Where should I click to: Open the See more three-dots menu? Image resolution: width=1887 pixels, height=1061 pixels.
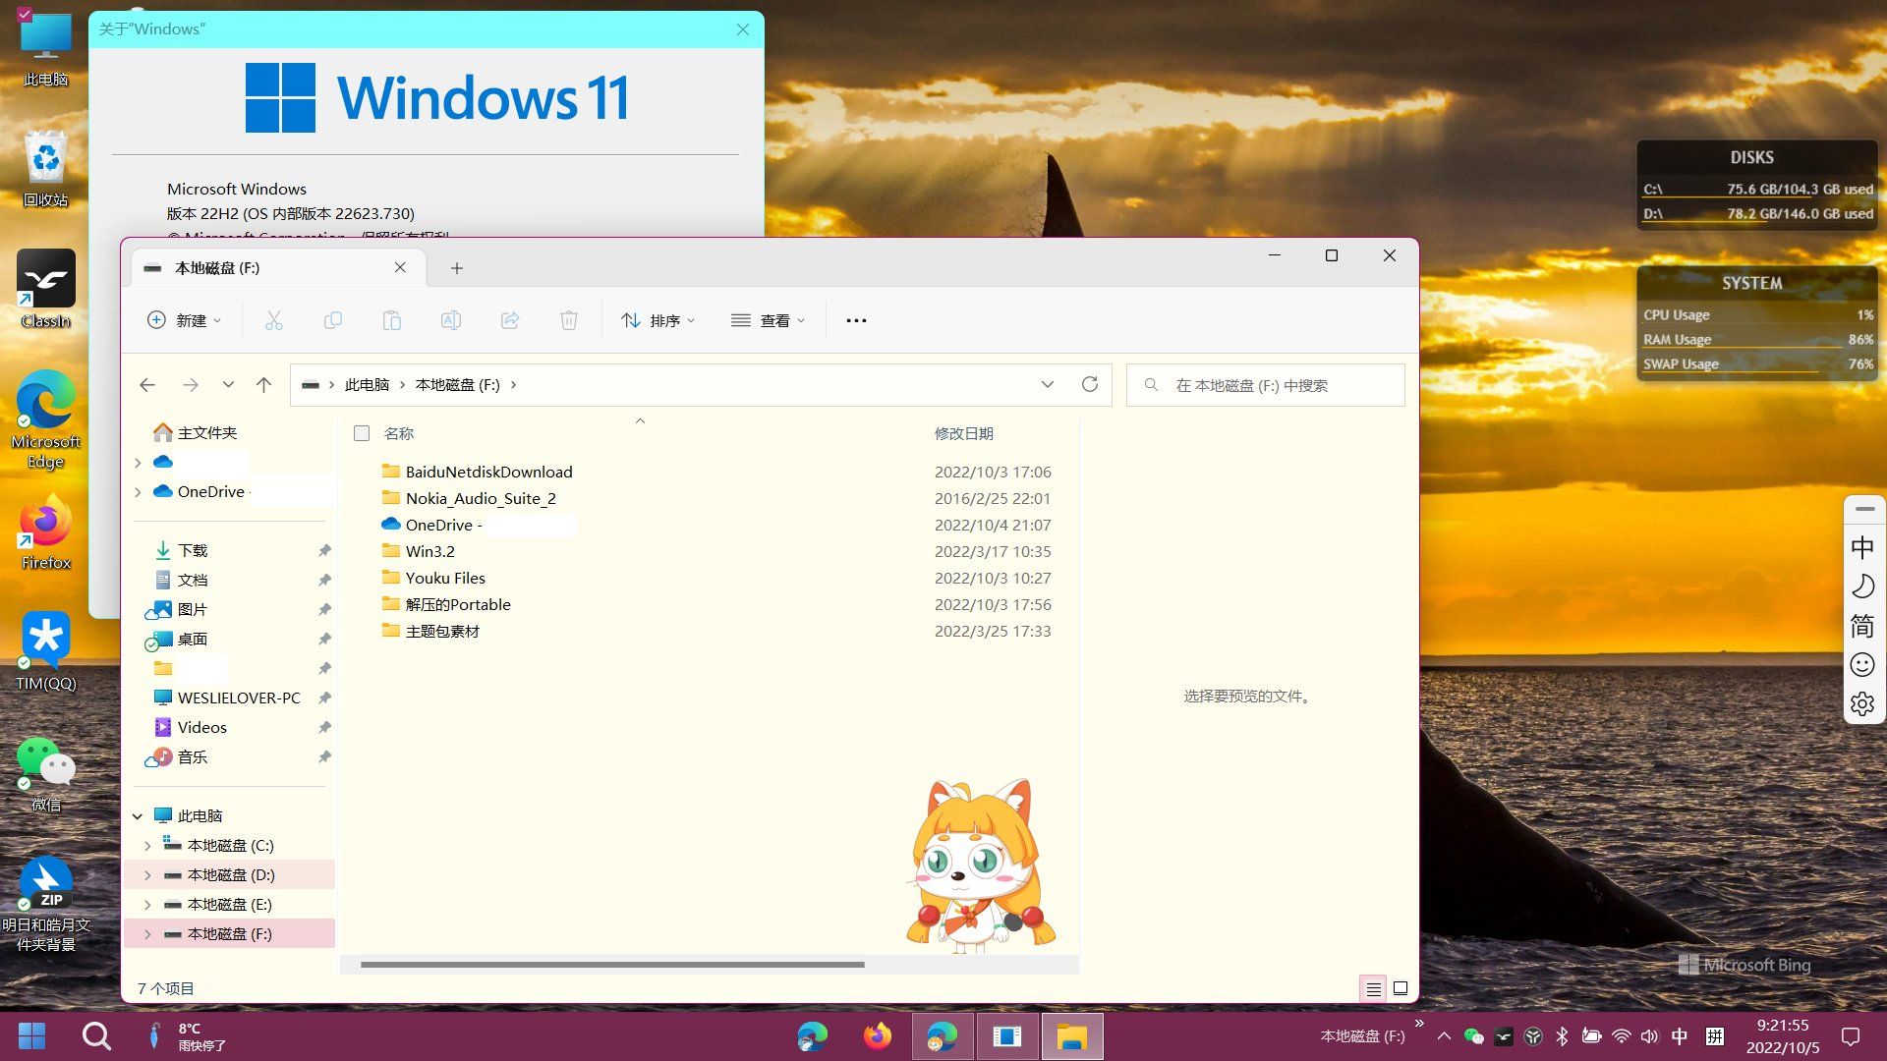856,320
